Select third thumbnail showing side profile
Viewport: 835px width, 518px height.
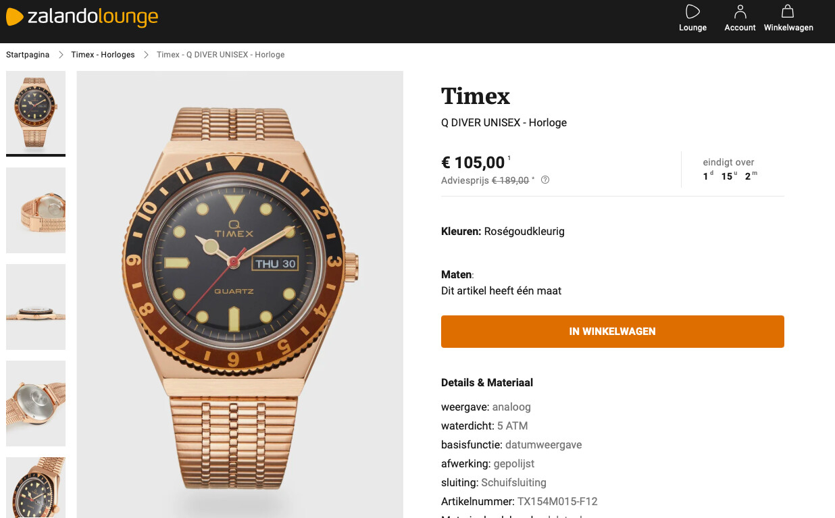tap(36, 307)
